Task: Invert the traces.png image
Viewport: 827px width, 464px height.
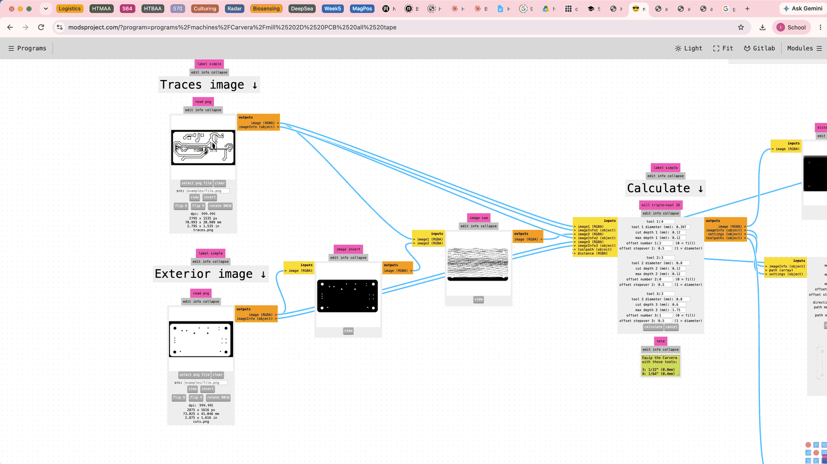Action: [x=210, y=197]
